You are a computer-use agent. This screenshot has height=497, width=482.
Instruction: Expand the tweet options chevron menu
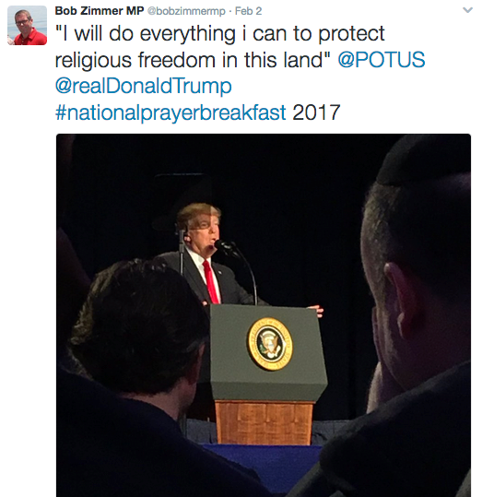pos(468,10)
